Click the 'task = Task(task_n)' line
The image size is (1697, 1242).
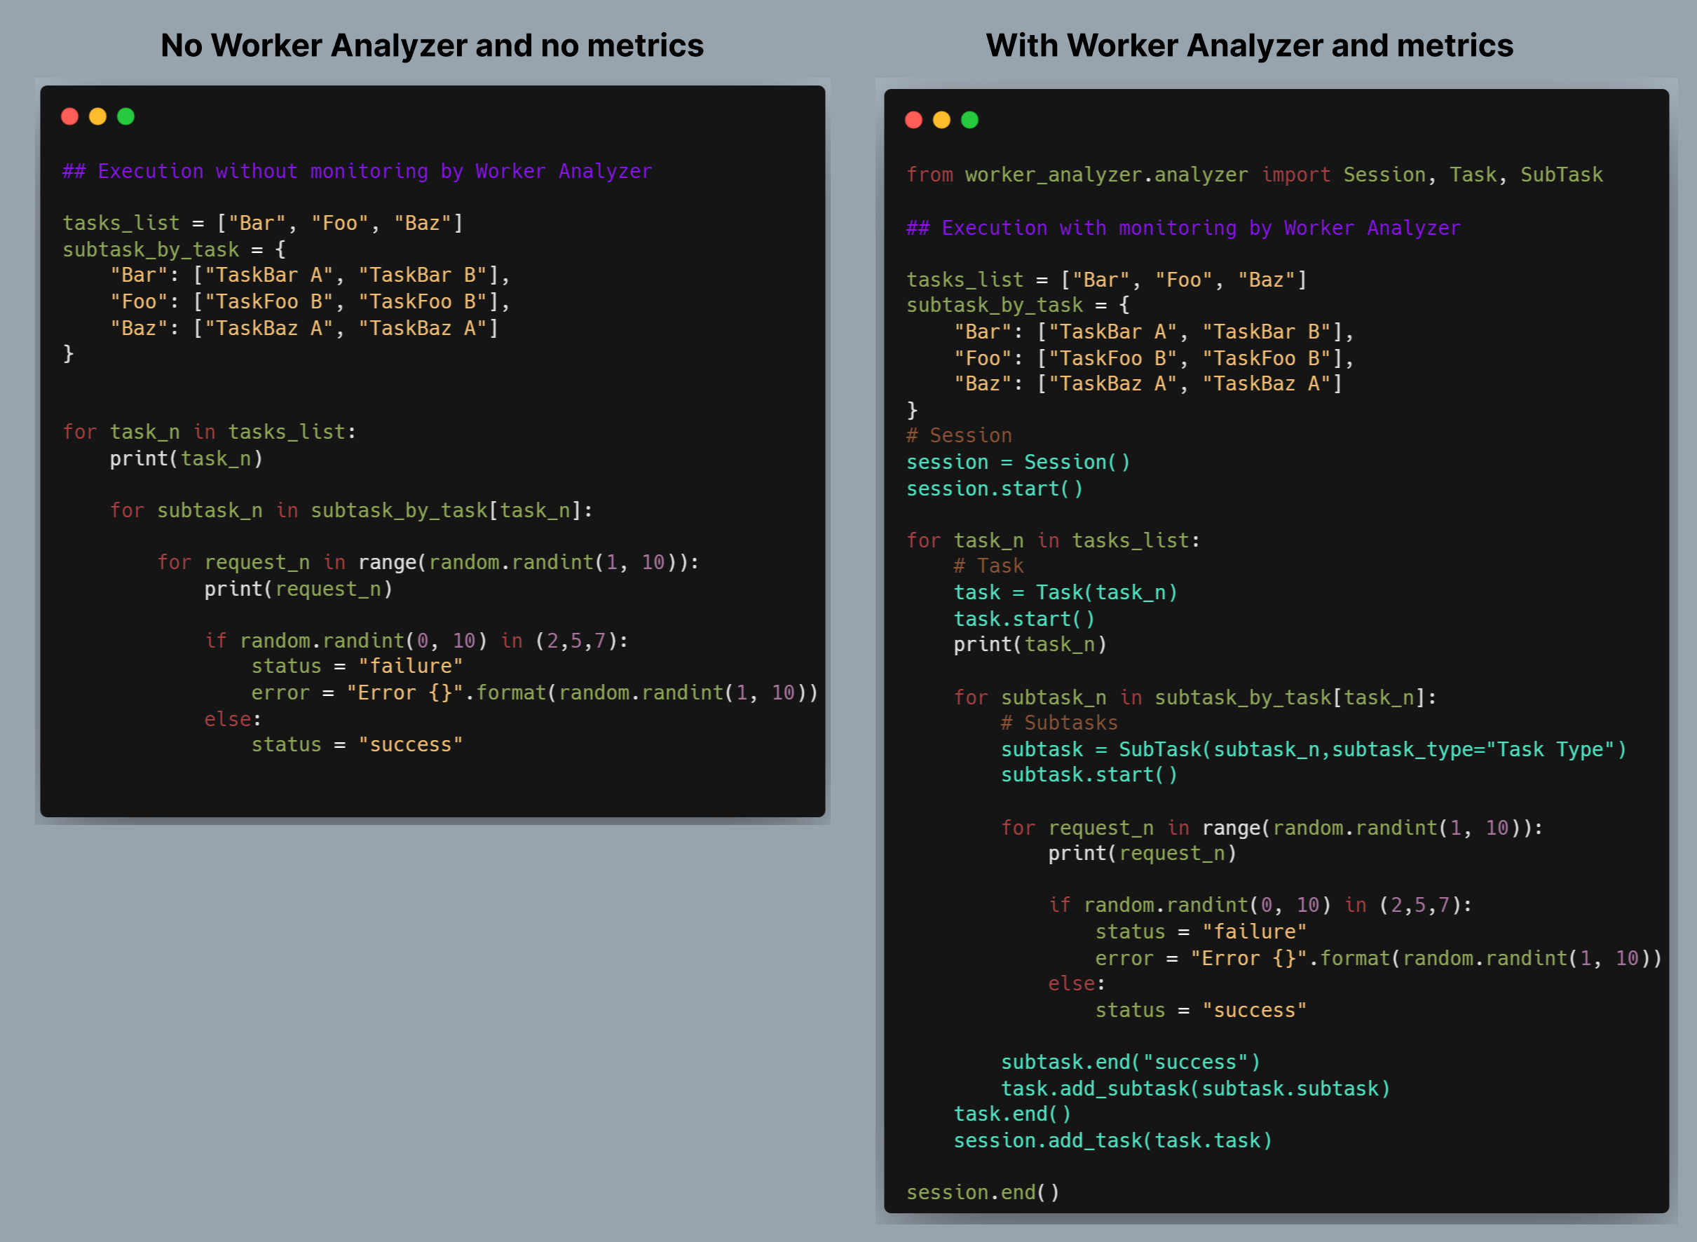point(1065,593)
